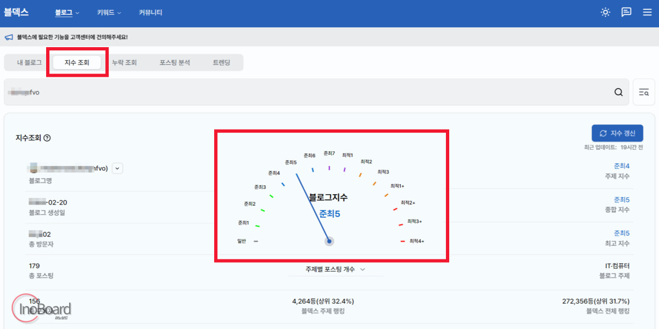Expand the blog name dropdown chevron
This screenshot has width=659, height=329.
(x=118, y=168)
